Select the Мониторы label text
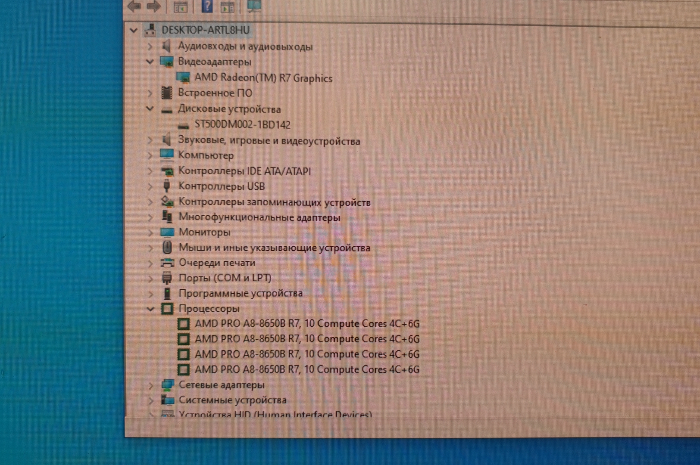 (x=205, y=232)
